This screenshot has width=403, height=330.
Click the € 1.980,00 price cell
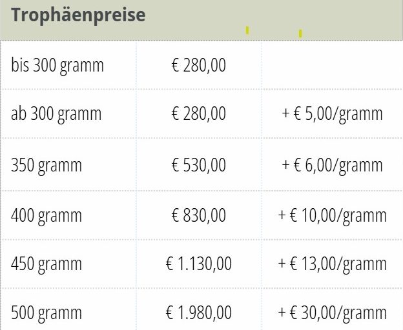pos(199,309)
